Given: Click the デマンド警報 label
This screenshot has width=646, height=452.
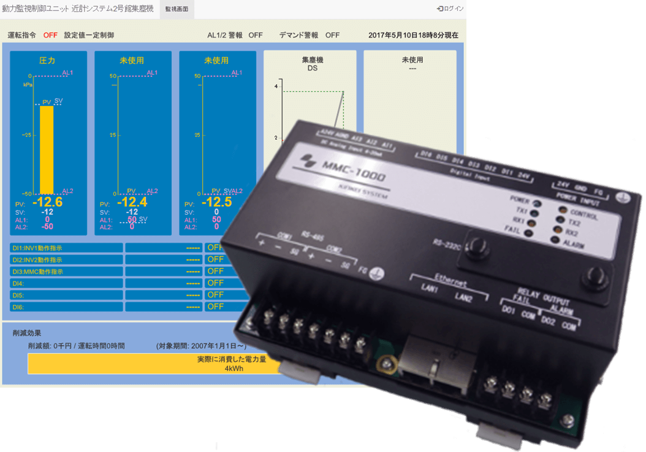Looking at the screenshot, I should [298, 36].
